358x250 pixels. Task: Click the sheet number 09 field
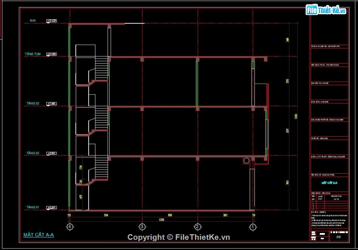pyautogui.click(x=338, y=237)
